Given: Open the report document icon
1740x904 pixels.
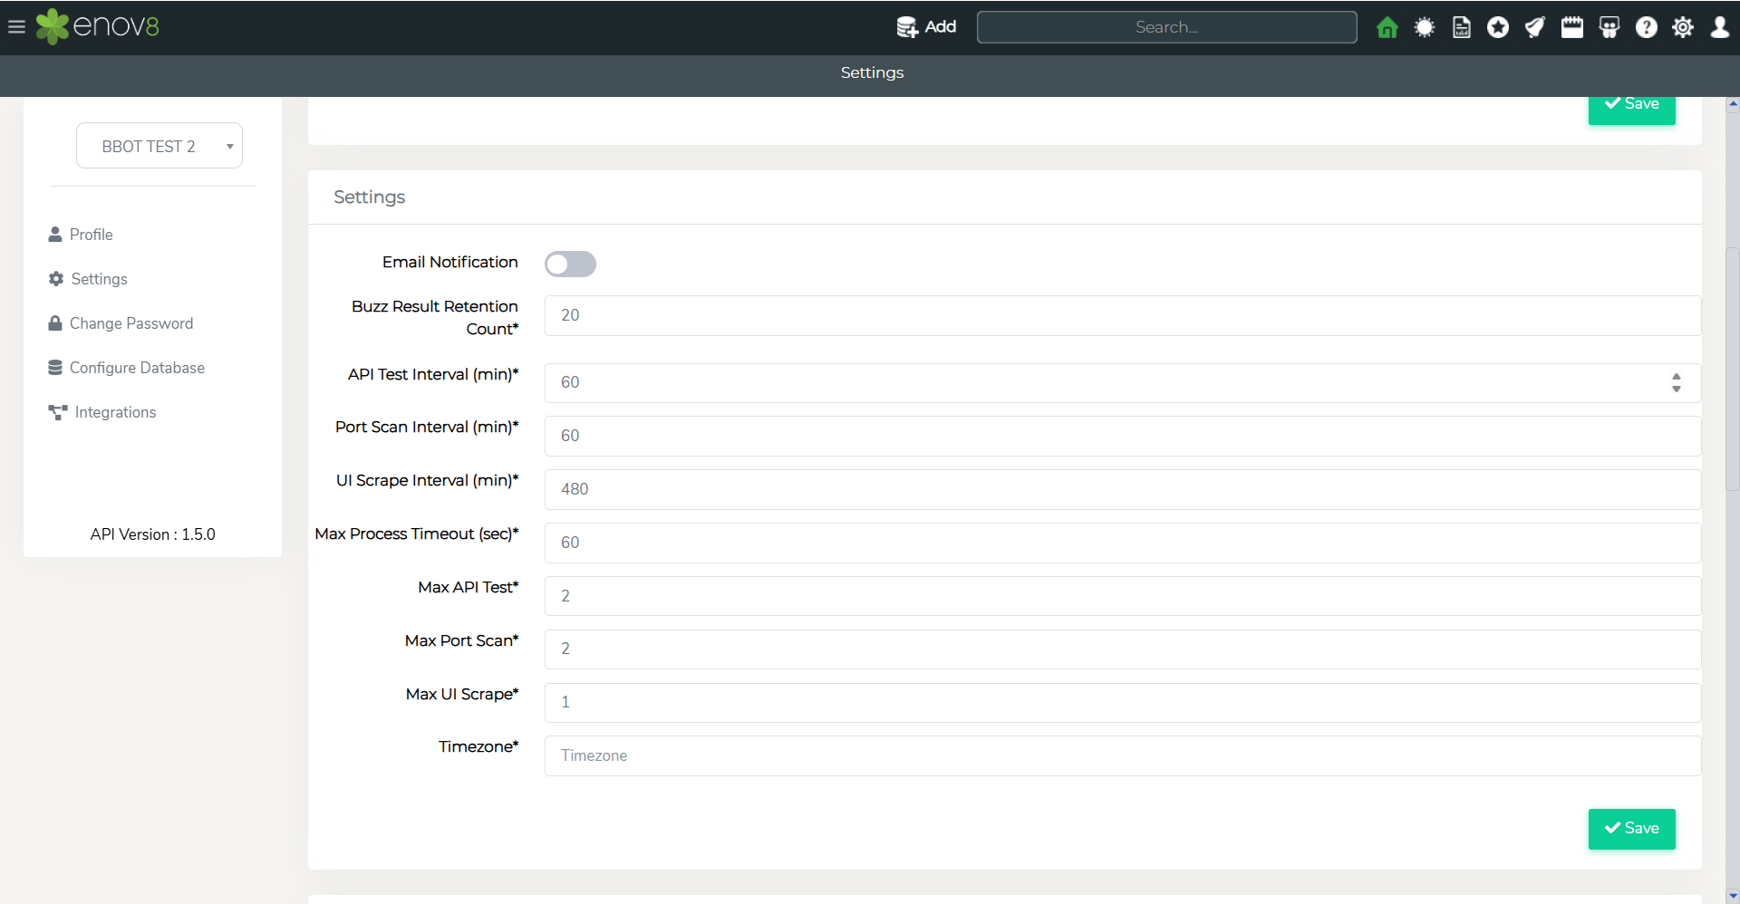Looking at the screenshot, I should (1461, 27).
